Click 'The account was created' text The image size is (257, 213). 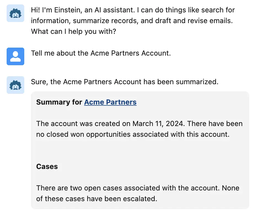pyautogui.click(x=78, y=123)
